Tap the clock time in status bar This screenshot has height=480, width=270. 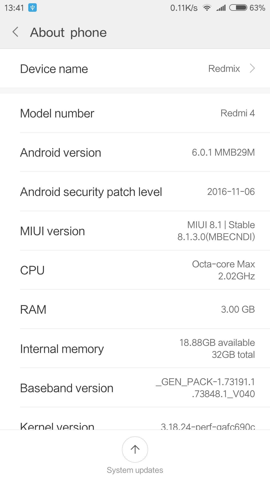(14, 8)
